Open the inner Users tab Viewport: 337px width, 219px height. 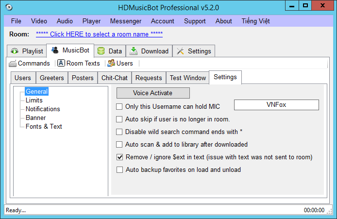[23, 78]
